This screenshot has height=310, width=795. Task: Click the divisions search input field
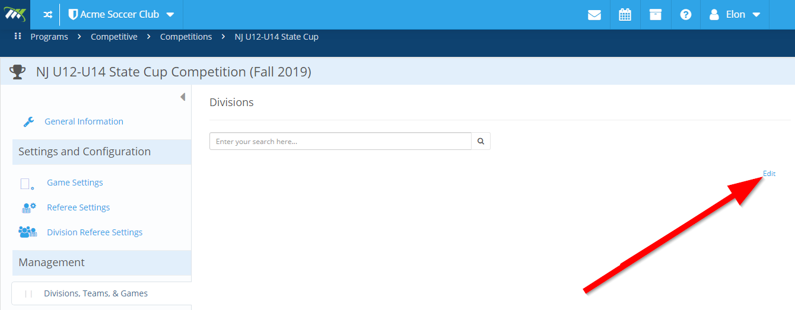tap(341, 141)
